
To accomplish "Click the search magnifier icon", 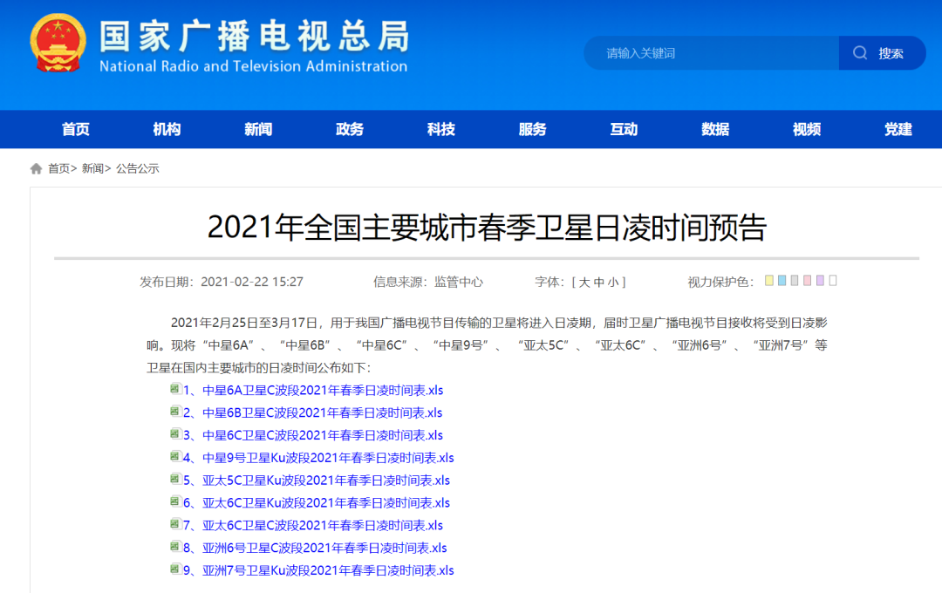I will tap(860, 53).
